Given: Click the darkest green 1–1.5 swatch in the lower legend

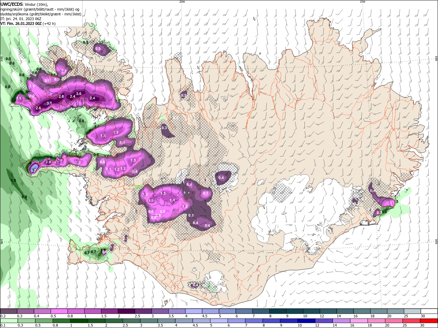Looking at the screenshot, I should pos(79,321).
